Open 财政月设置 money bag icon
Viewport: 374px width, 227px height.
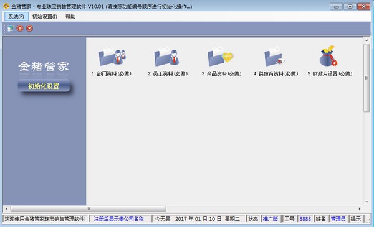click(x=328, y=56)
